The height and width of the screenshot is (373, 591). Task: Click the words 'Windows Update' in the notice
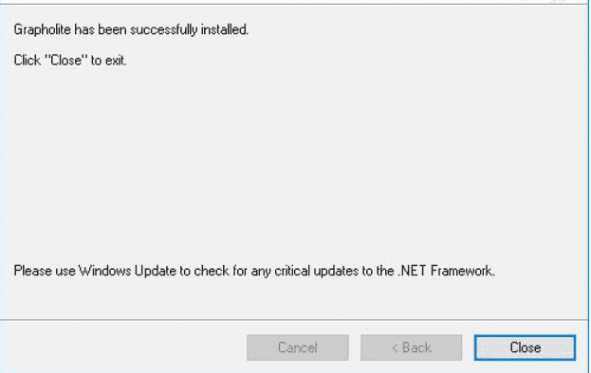pyautogui.click(x=127, y=271)
